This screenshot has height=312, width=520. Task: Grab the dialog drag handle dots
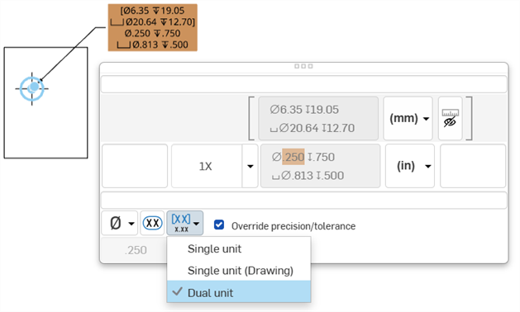pos(303,66)
